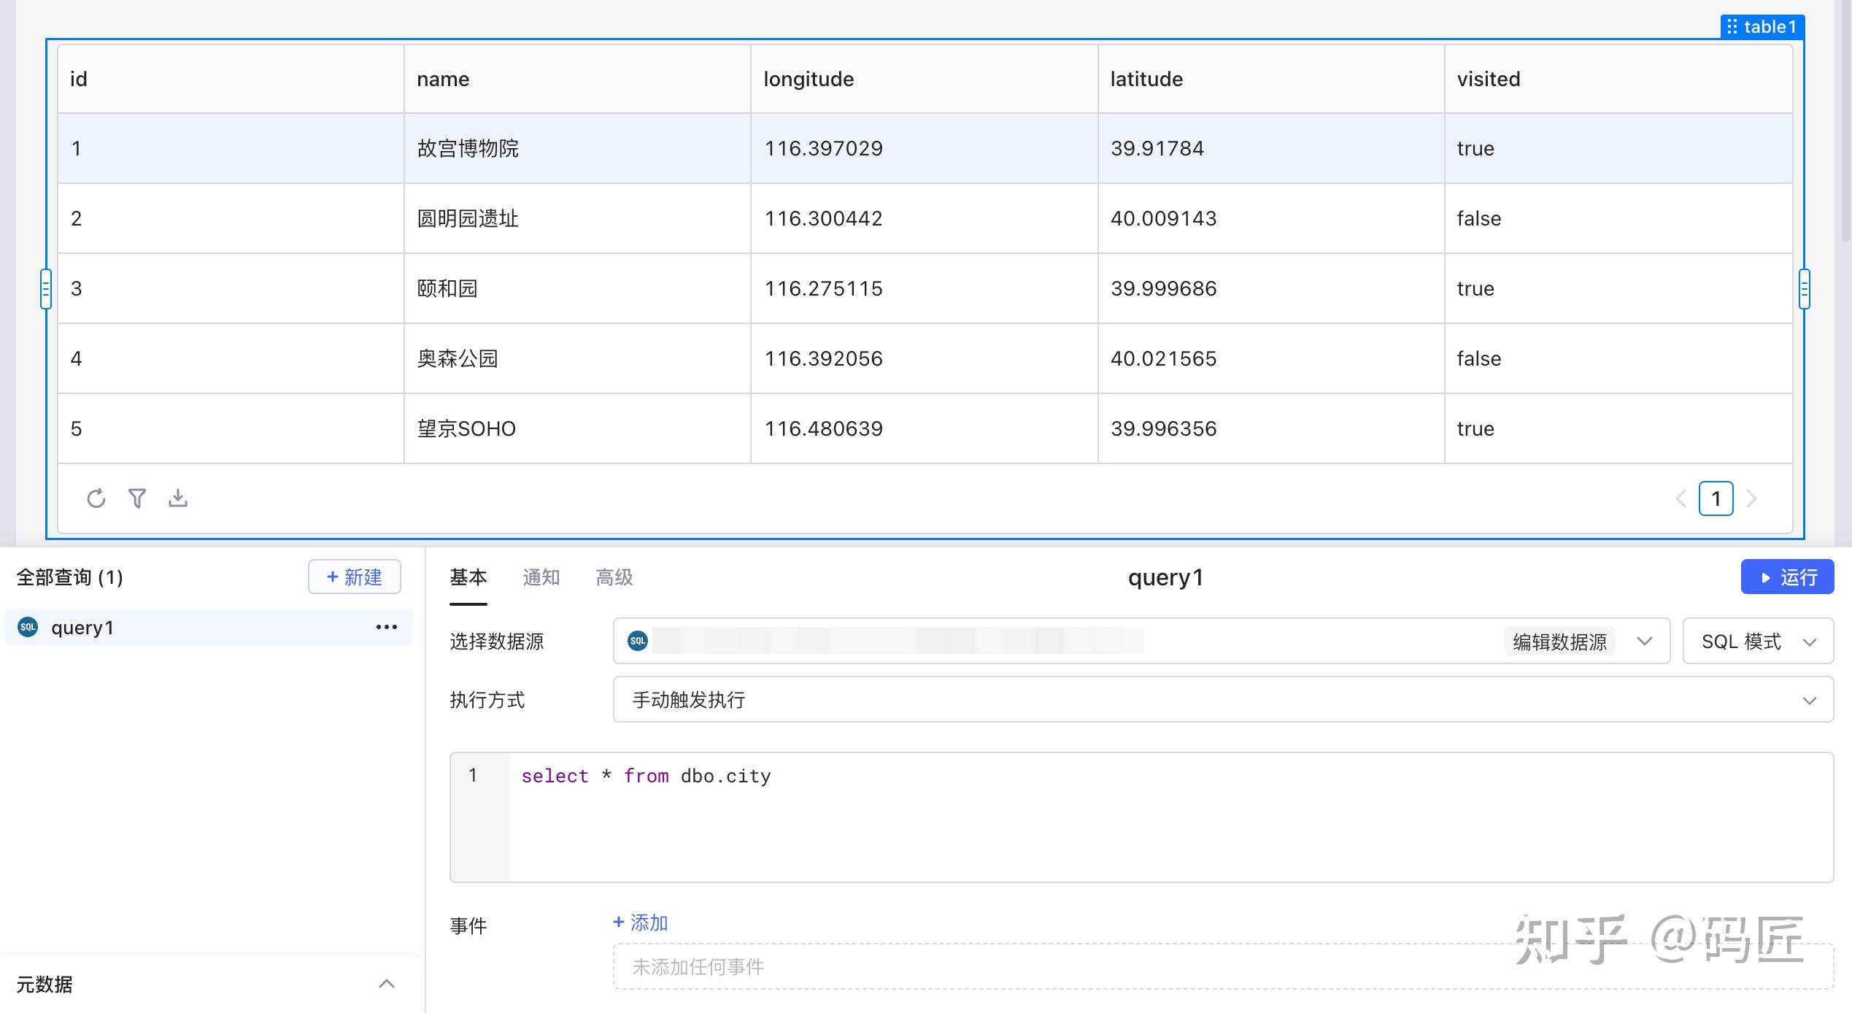1852x1013 pixels.
Task: Click the left resize handle of table1
Action: pyautogui.click(x=46, y=288)
